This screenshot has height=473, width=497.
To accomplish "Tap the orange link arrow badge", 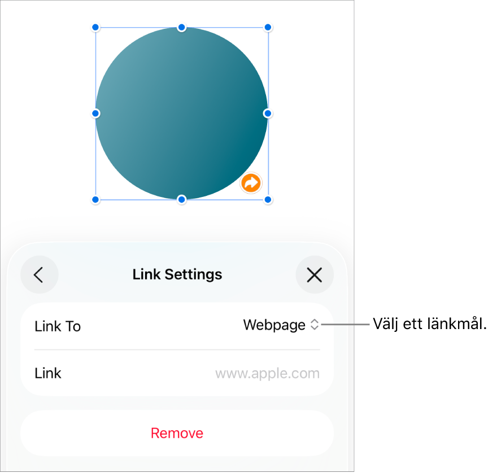I will (x=251, y=183).
